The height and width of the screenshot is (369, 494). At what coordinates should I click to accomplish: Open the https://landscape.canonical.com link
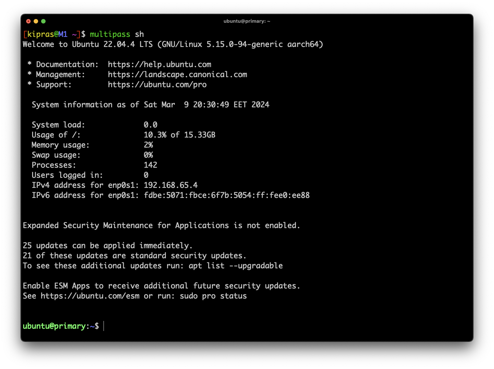pos(177,75)
